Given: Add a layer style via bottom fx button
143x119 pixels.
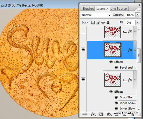Looking at the screenshot, I should coord(93,114).
